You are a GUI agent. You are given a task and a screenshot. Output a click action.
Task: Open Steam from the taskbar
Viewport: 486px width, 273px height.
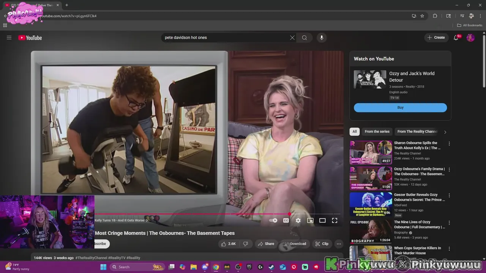[271, 267]
